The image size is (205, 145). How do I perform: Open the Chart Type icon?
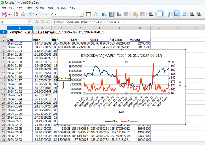pos(105,14)
